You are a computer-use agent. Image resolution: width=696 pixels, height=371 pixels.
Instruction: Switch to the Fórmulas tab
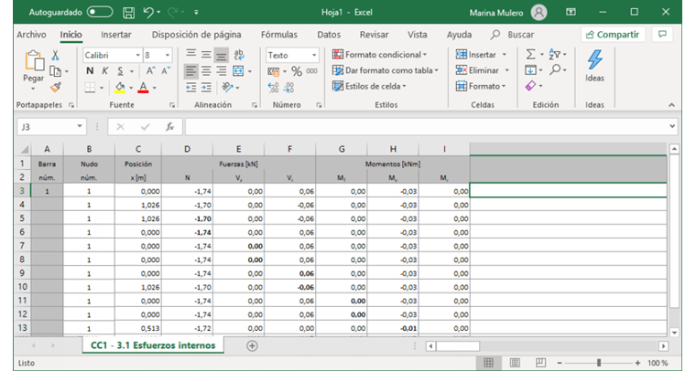[279, 35]
